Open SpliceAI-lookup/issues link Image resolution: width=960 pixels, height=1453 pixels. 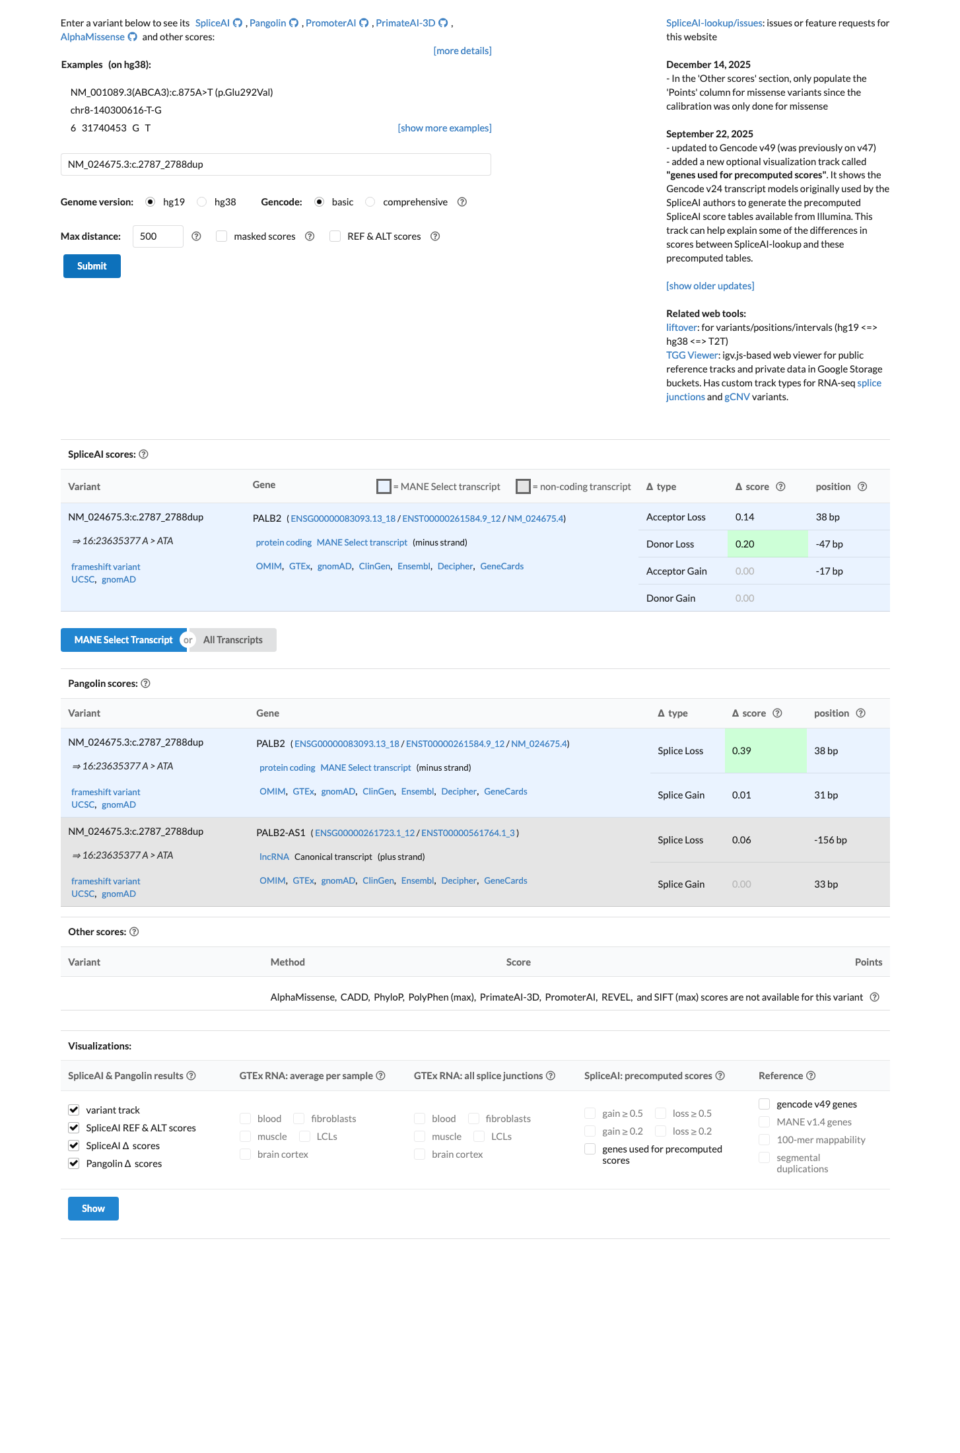tap(714, 23)
